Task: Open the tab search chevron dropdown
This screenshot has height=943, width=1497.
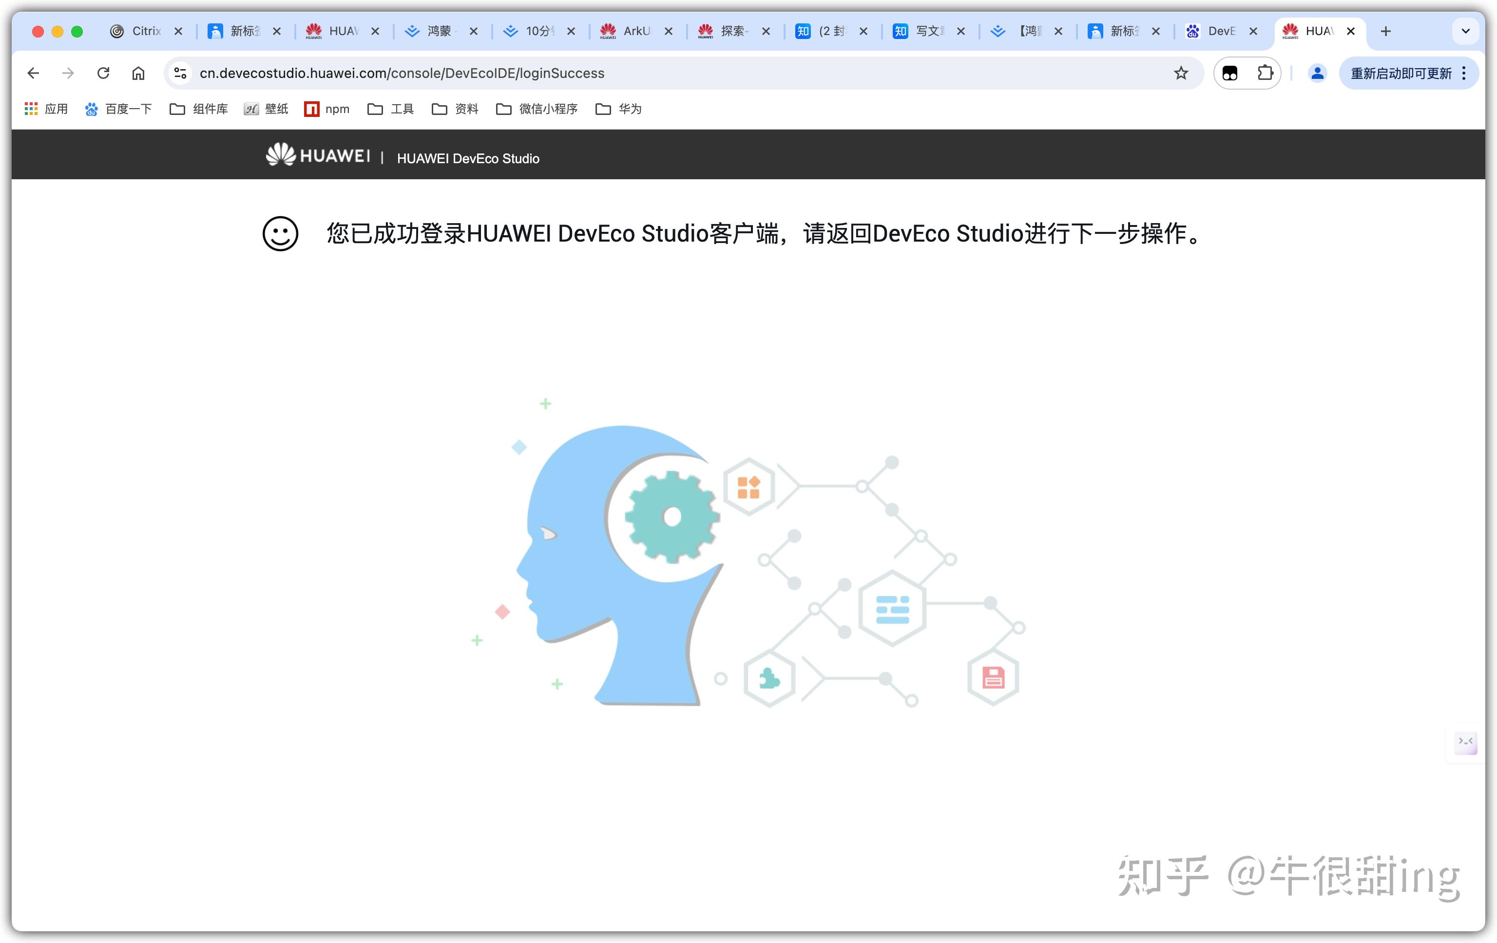Action: [x=1465, y=31]
